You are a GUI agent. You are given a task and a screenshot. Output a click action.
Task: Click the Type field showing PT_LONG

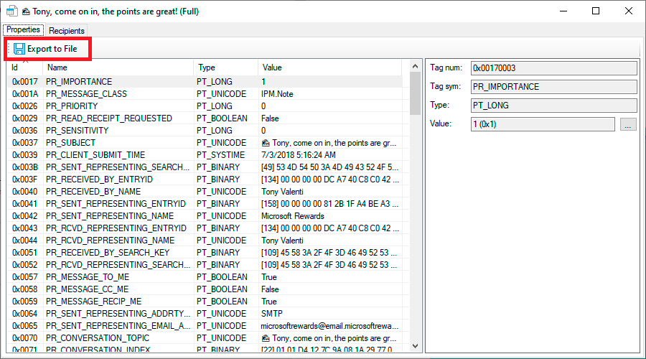pos(553,105)
